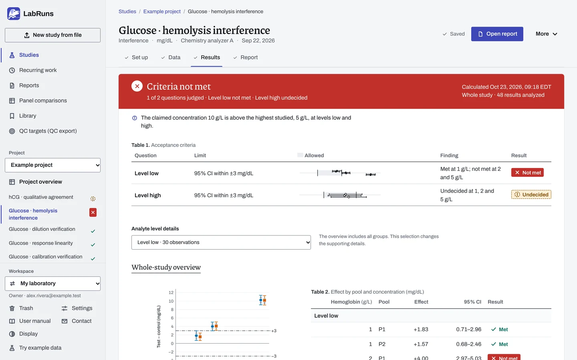Open Settings sliders icon

(65, 308)
